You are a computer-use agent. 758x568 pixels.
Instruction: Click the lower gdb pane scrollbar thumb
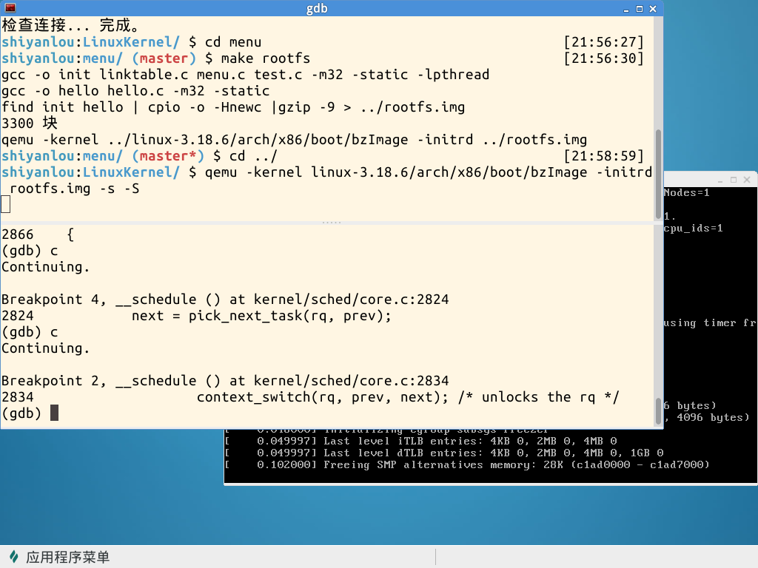tap(658, 411)
